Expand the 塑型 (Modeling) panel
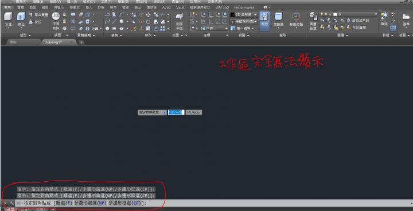Viewport: 413px width, 211px height. tap(25, 36)
